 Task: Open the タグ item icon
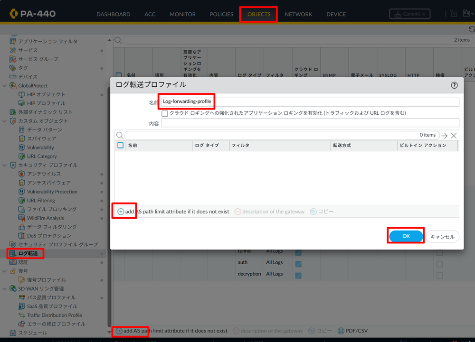[x=13, y=68]
